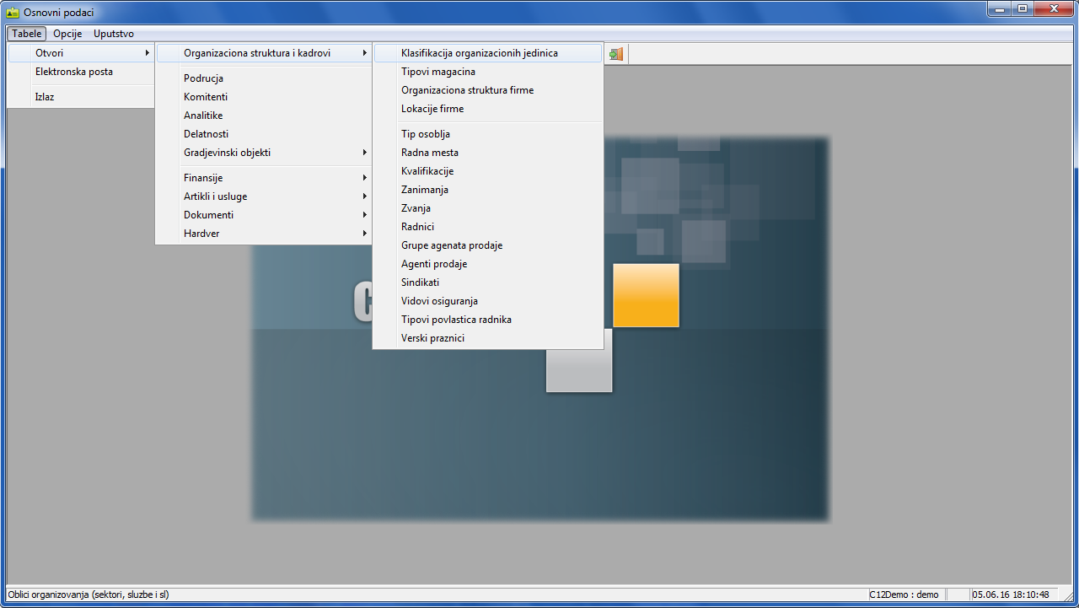Select the Radnici menu entry
The height and width of the screenshot is (608, 1079).
tap(417, 227)
